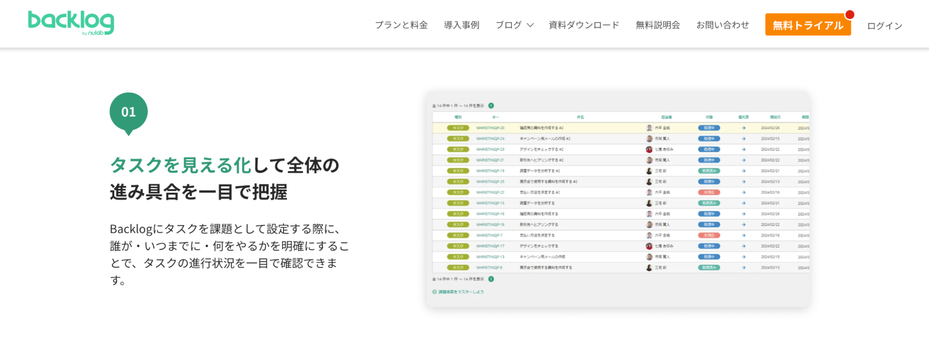This screenshot has height=347, width=929.
Task: Click page number 1 below the table
Action: pyautogui.click(x=491, y=279)
